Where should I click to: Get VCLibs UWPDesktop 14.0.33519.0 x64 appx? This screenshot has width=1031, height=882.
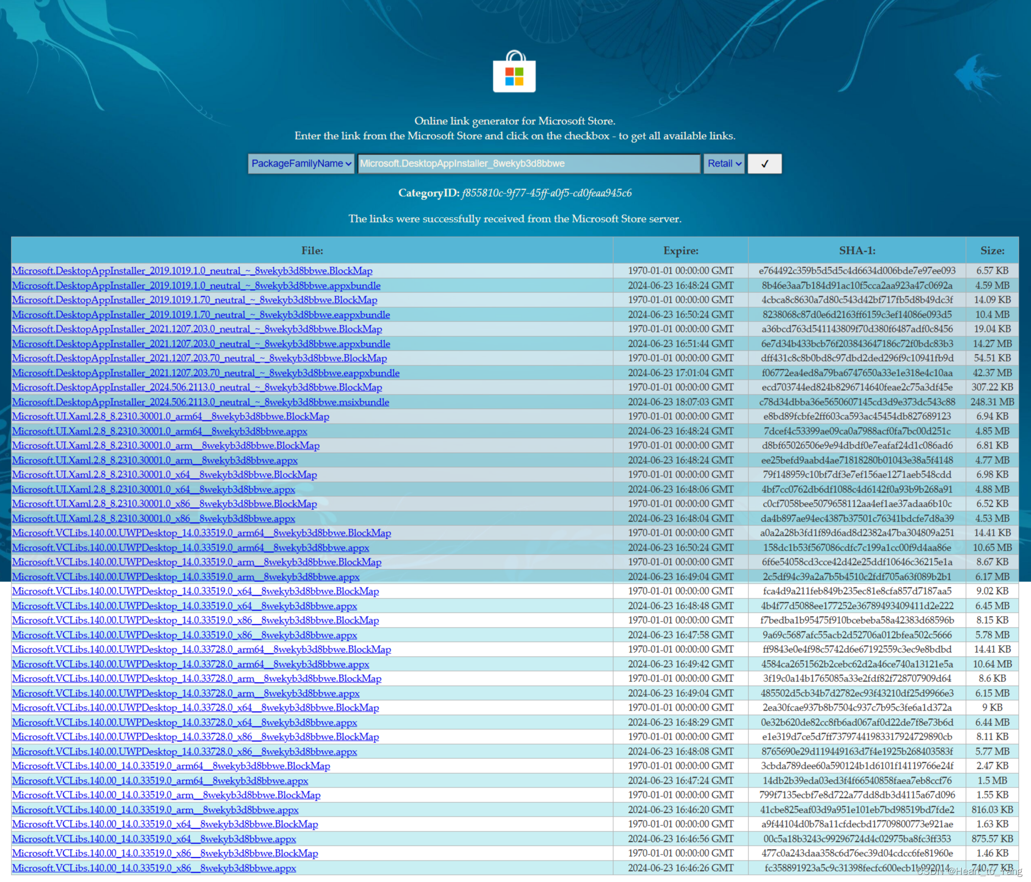point(185,606)
